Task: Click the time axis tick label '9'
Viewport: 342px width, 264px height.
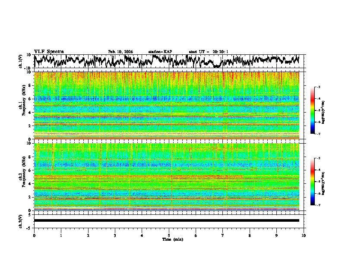Action: pyautogui.click(x=276, y=236)
